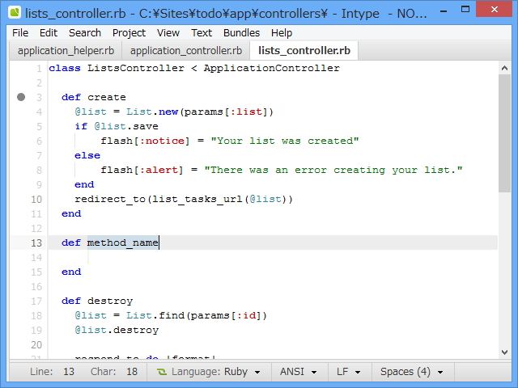Image resolution: width=518 pixels, height=388 pixels.
Task: Open the View menu
Action: (168, 33)
